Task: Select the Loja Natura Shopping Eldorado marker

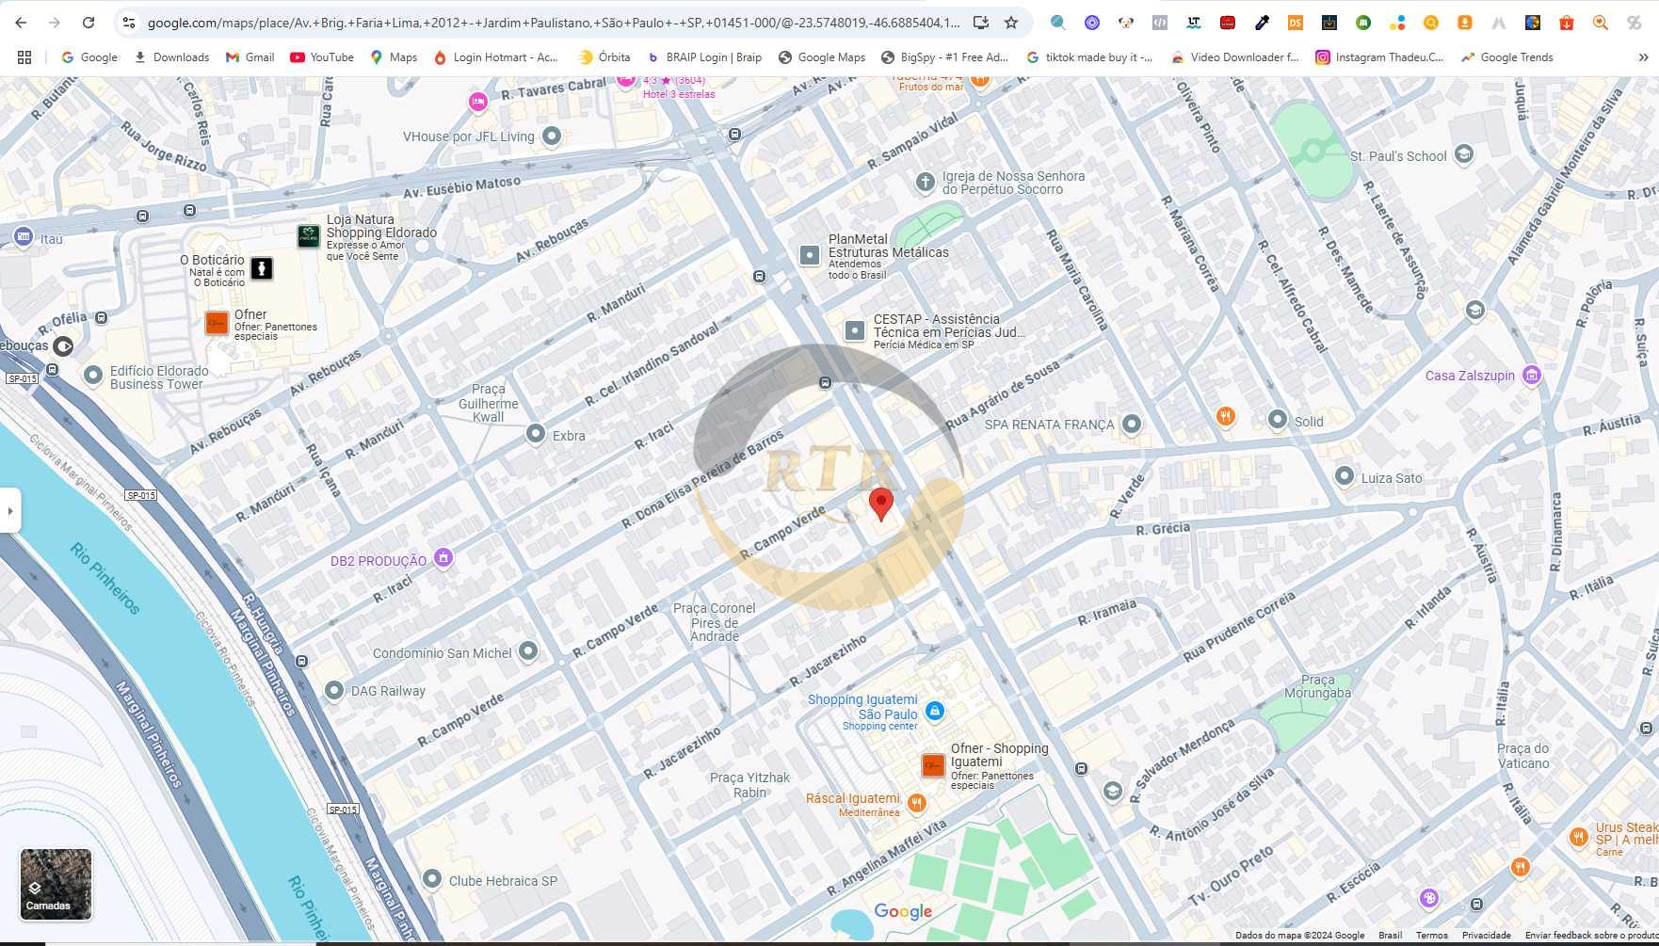Action: tap(308, 236)
